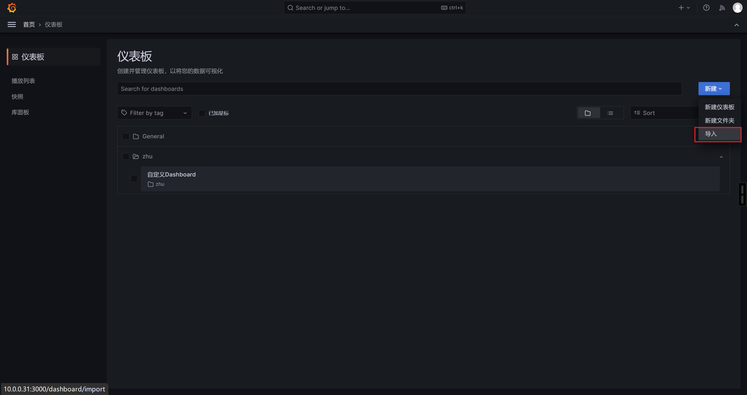This screenshot has width=747, height=395.
Task: Click the help question mark icon
Action: (706, 8)
